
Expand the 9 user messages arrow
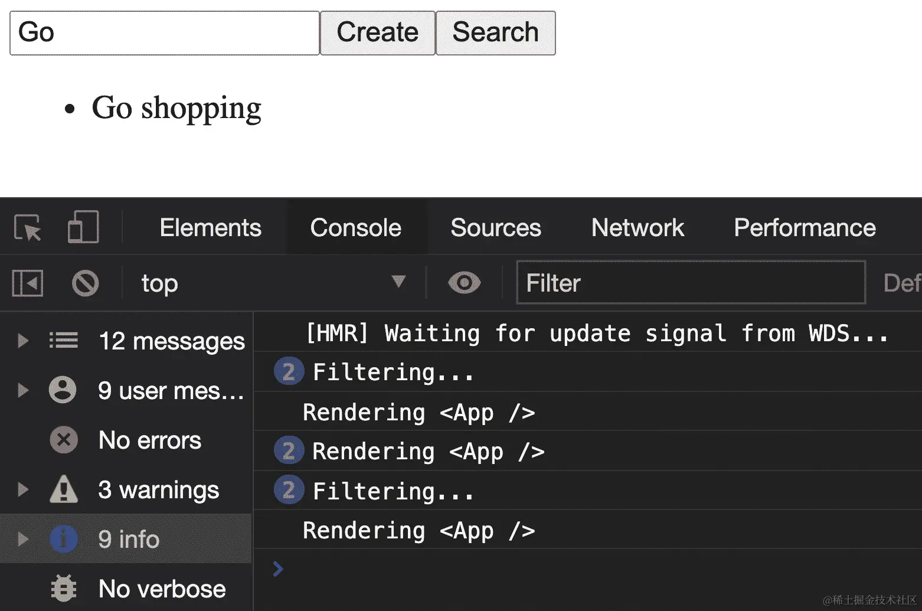coord(23,390)
